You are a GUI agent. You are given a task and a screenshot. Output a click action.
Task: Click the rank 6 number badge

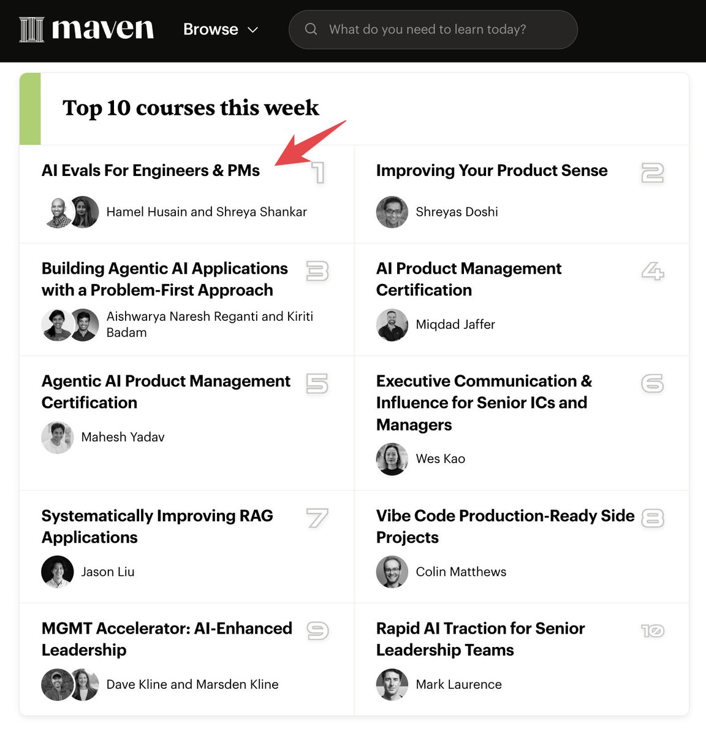tap(652, 383)
